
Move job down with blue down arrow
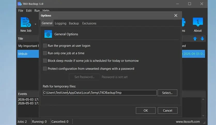(202, 39)
